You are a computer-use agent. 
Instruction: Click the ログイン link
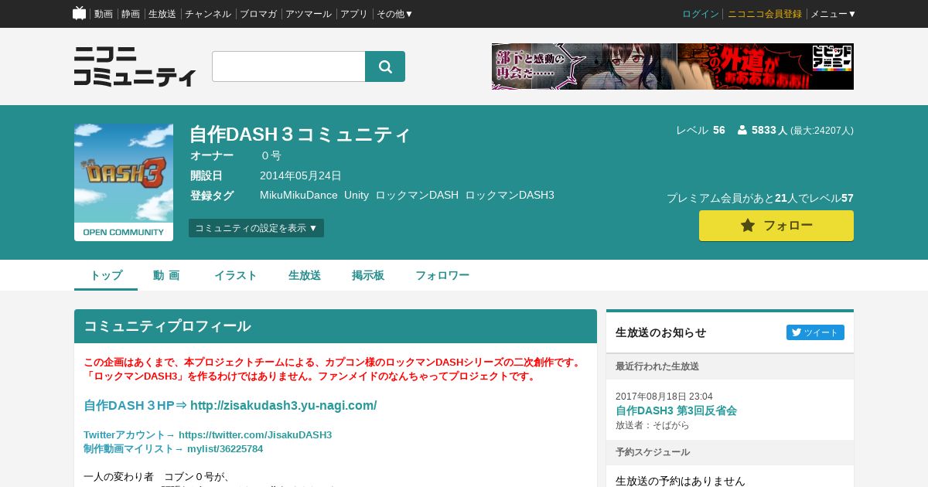[x=701, y=14]
